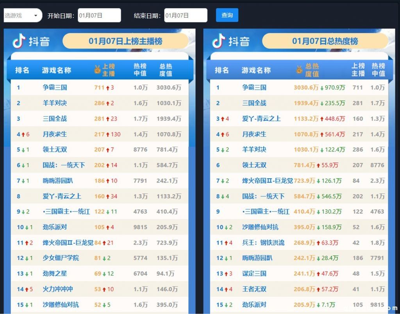Viewport: 400px width, 314px height.
Task: Click green down arrow beside 584.7万 heat value
Action: pos(318,197)
